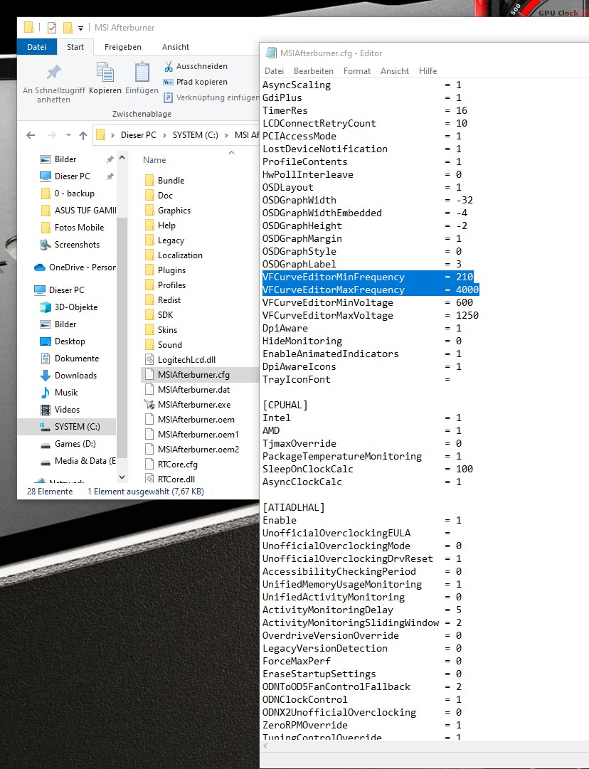
Task: Expand chevron after Dieser PC breadcrumb
Action: pos(165,135)
